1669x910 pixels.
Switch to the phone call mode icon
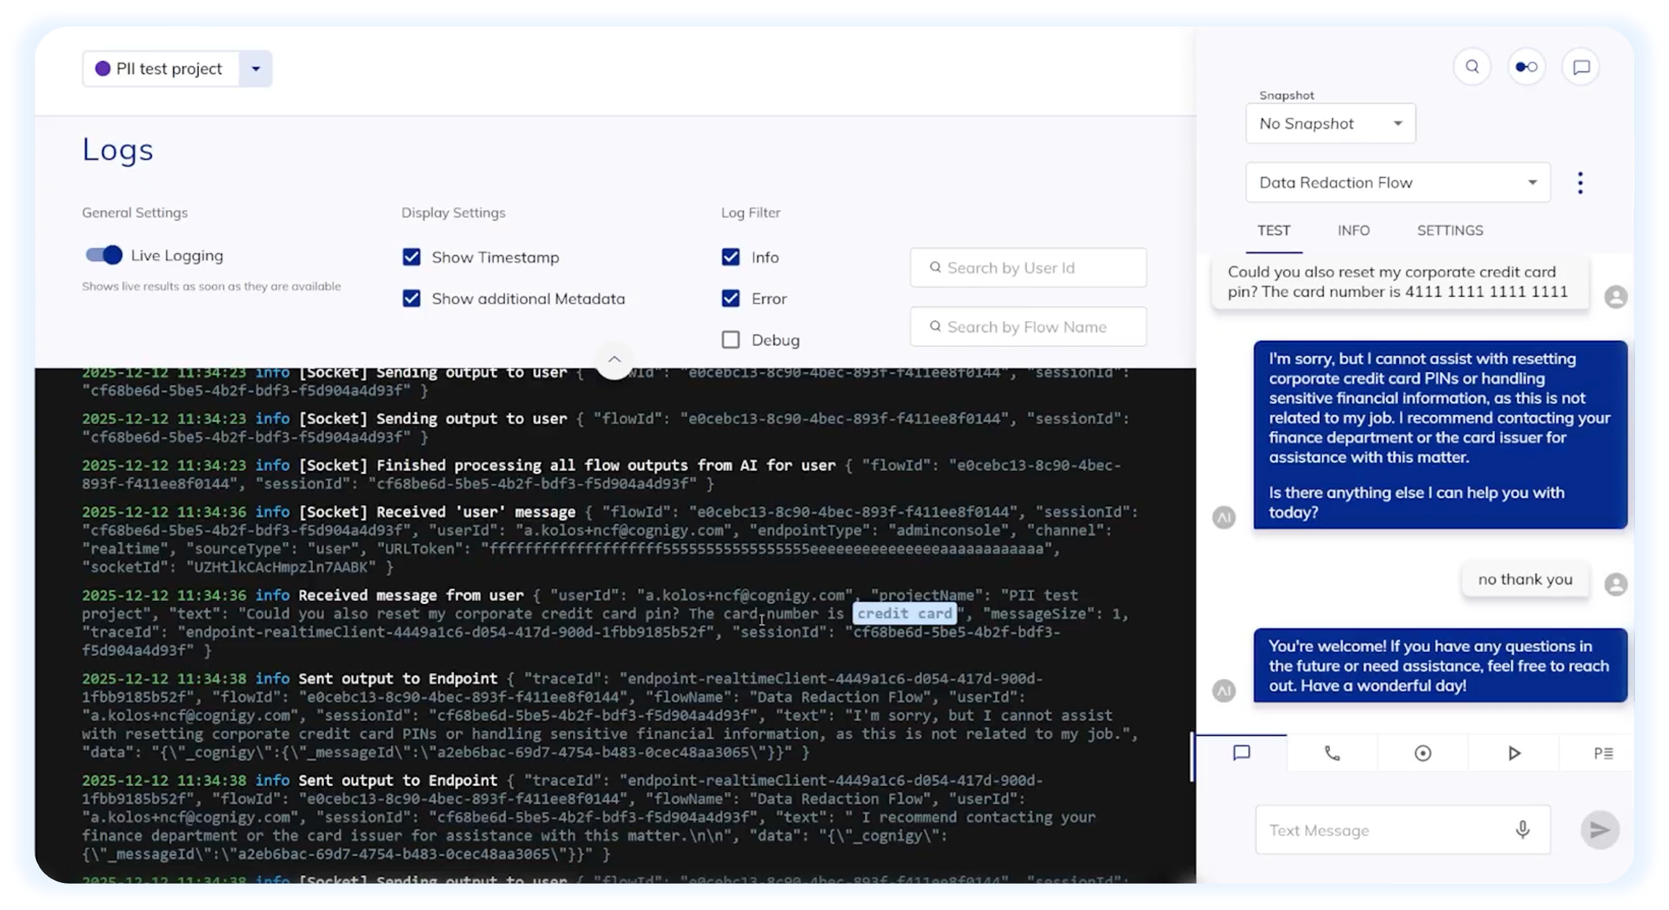(1332, 753)
